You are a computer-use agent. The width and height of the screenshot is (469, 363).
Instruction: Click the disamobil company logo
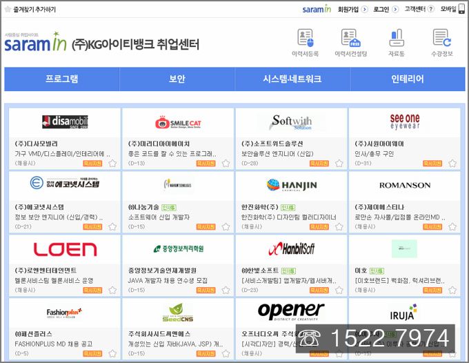65,121
